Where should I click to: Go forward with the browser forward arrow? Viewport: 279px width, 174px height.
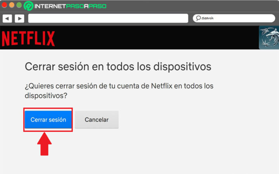click(20, 19)
